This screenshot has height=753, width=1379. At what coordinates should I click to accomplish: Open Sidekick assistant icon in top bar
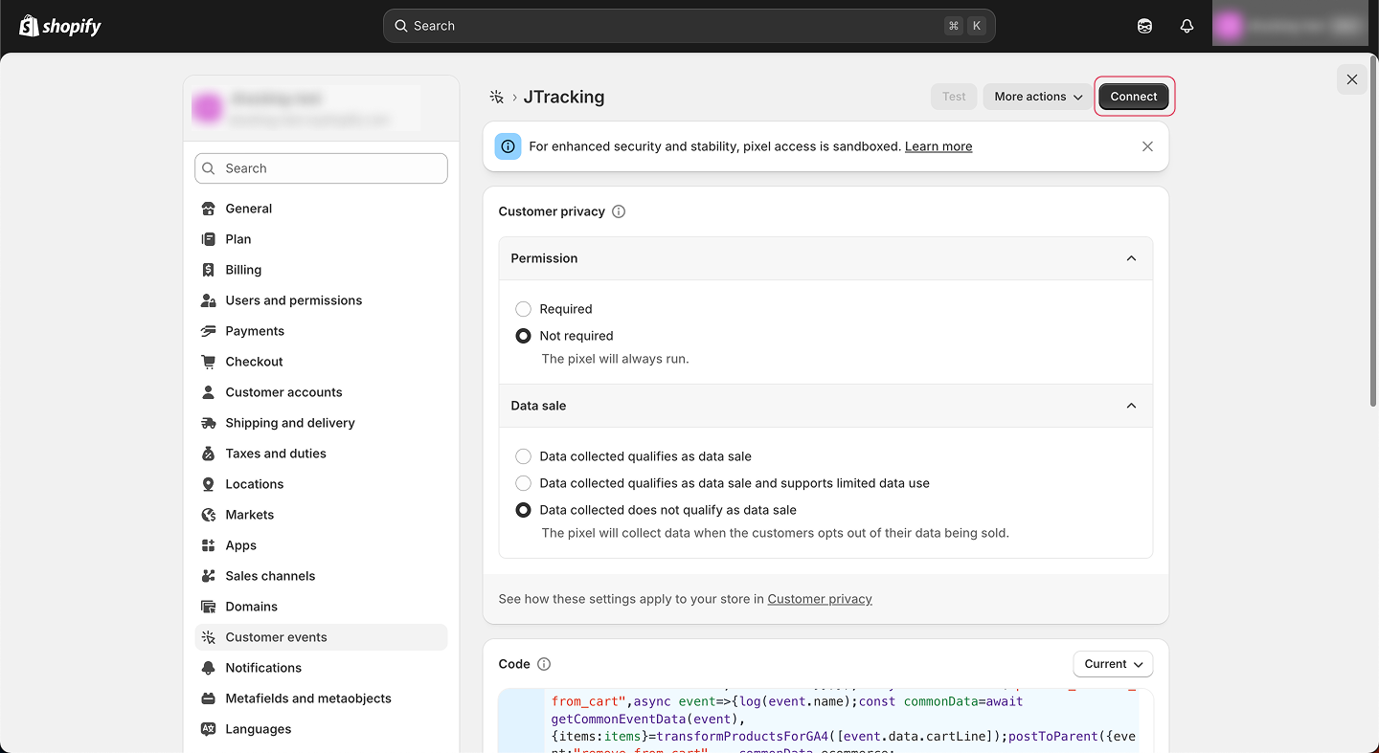coord(1144,26)
